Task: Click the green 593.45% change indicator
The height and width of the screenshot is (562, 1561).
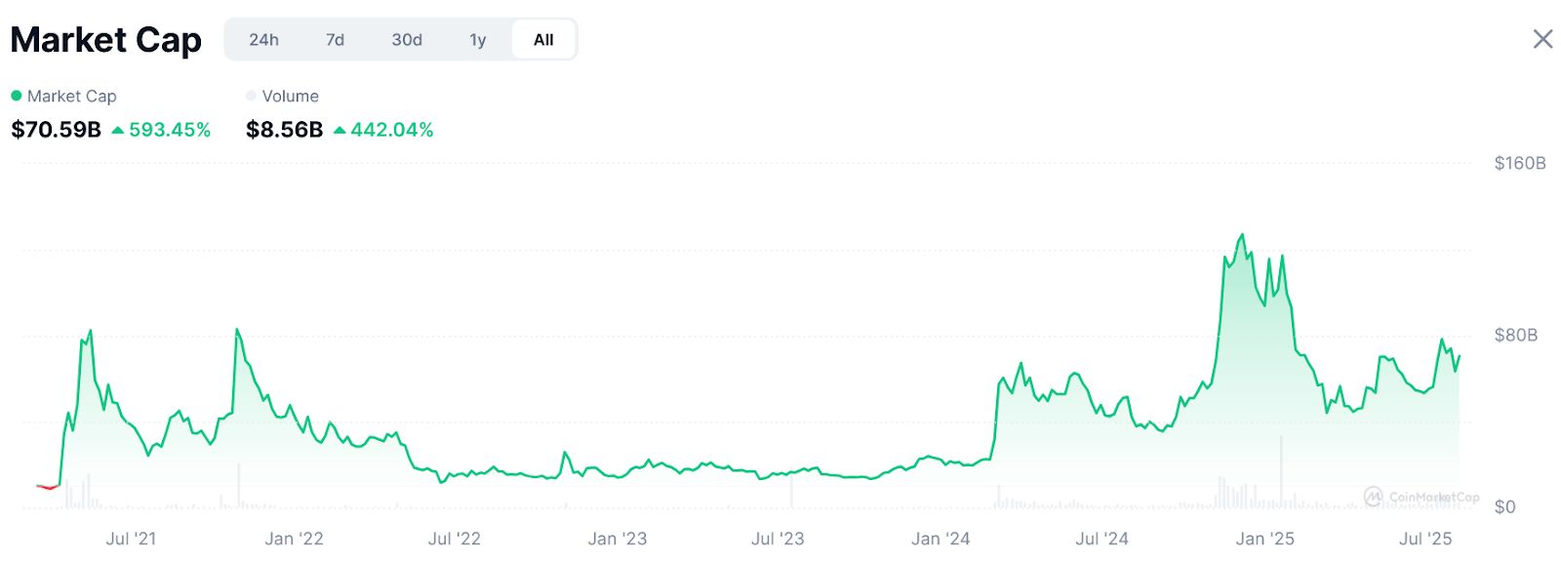Action: 162,130
